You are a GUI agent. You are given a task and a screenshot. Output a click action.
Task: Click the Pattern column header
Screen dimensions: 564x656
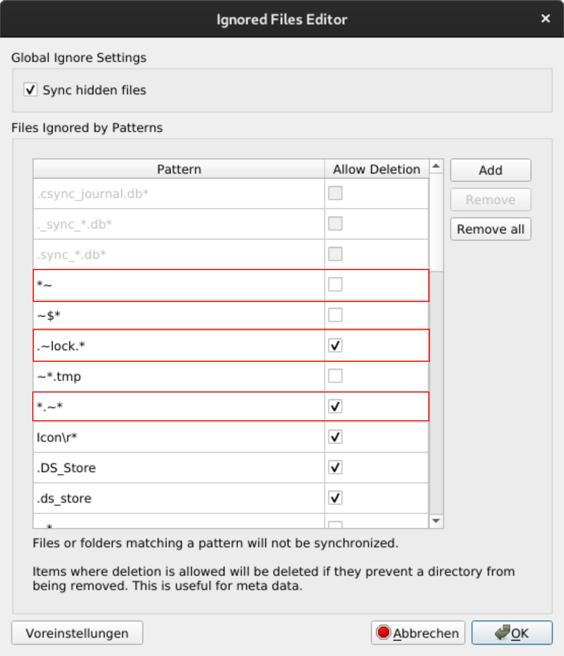tap(179, 169)
